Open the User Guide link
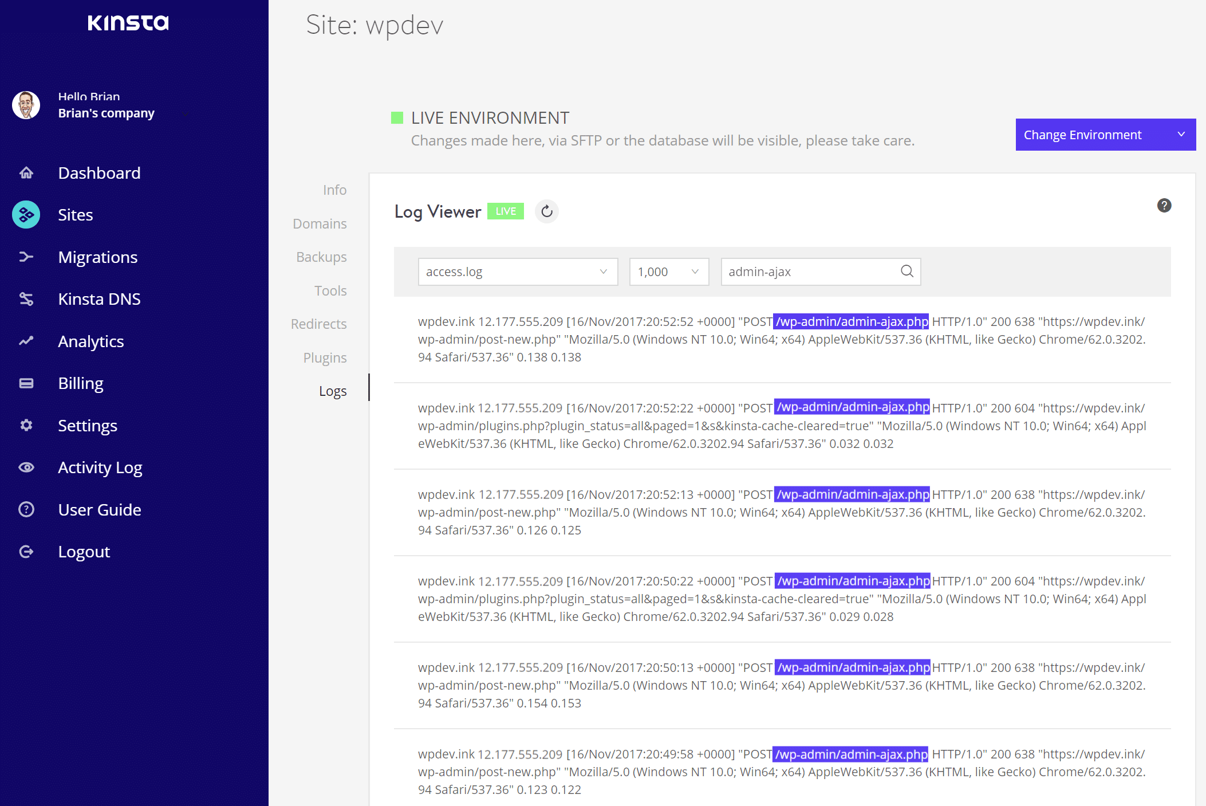The width and height of the screenshot is (1206, 806). [100, 510]
